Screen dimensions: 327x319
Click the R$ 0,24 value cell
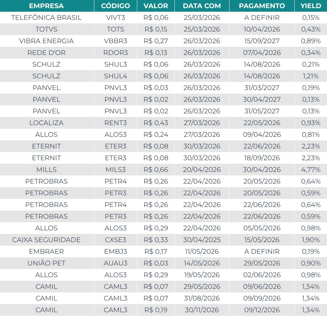156,134
